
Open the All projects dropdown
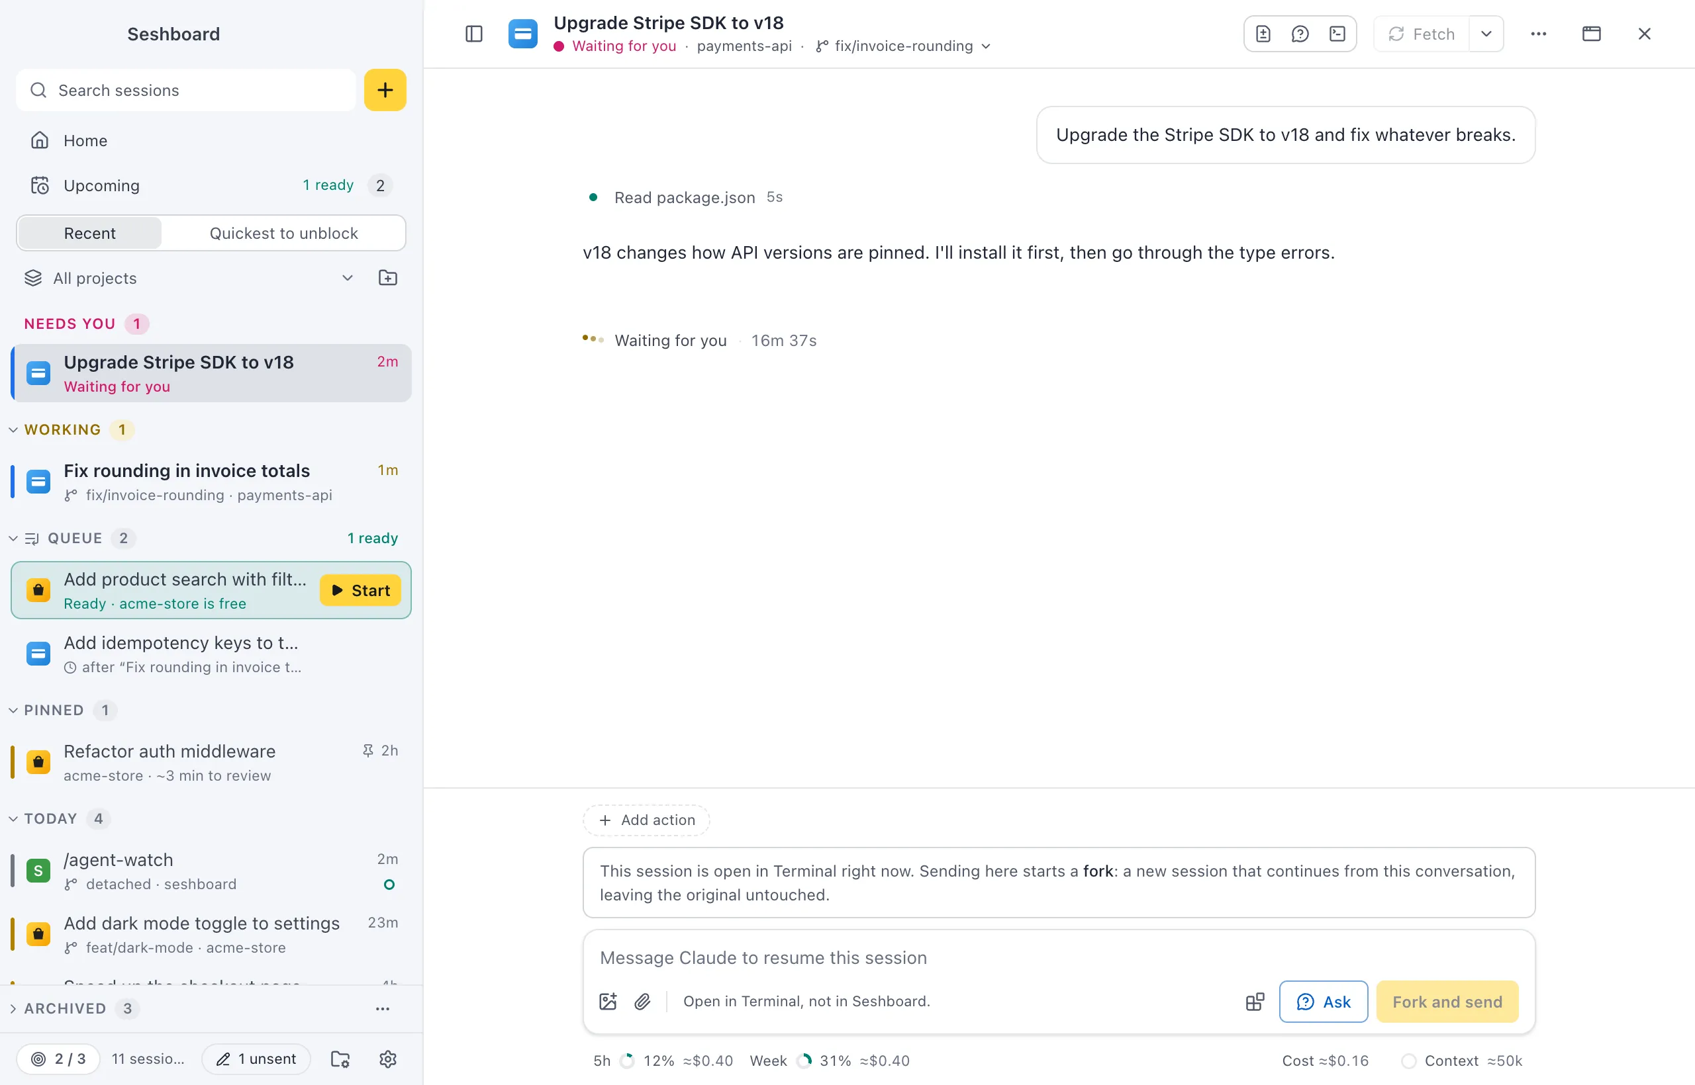click(x=189, y=279)
